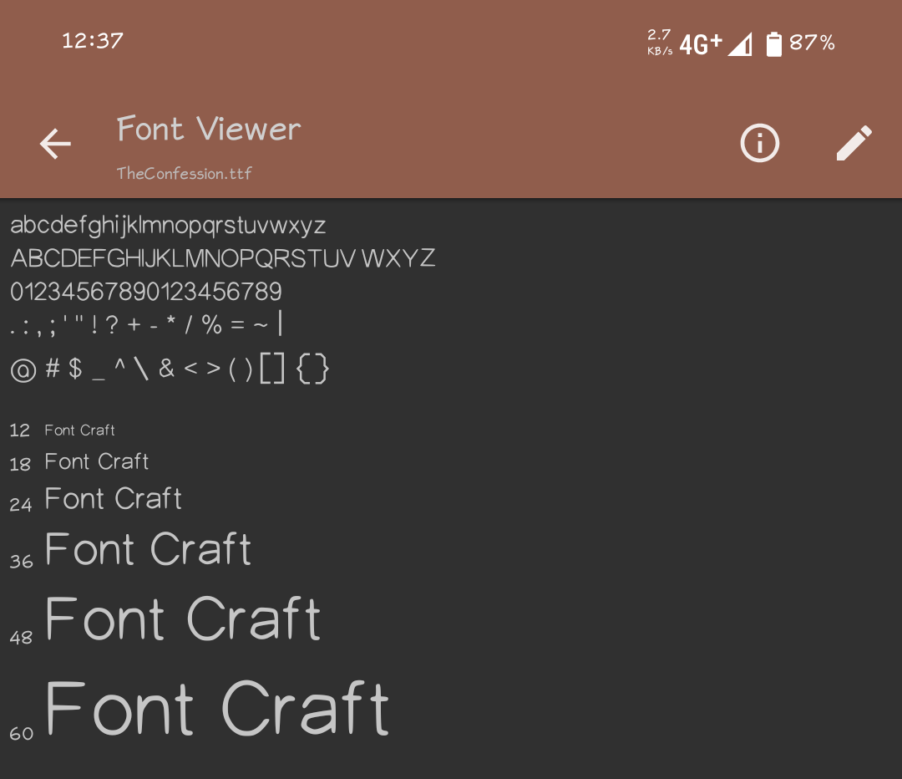Tap the size 36 Font Craft sample
902x779 pixels.
click(x=148, y=548)
